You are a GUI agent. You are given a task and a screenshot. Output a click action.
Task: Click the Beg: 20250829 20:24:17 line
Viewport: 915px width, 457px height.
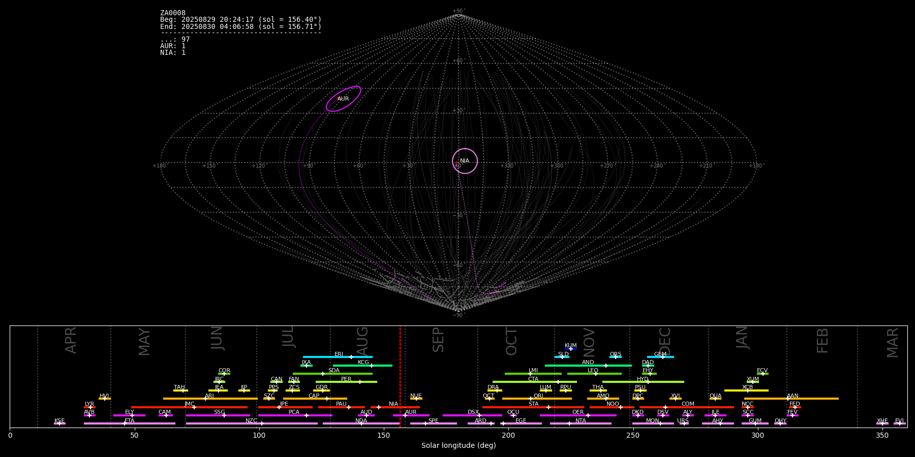click(241, 20)
